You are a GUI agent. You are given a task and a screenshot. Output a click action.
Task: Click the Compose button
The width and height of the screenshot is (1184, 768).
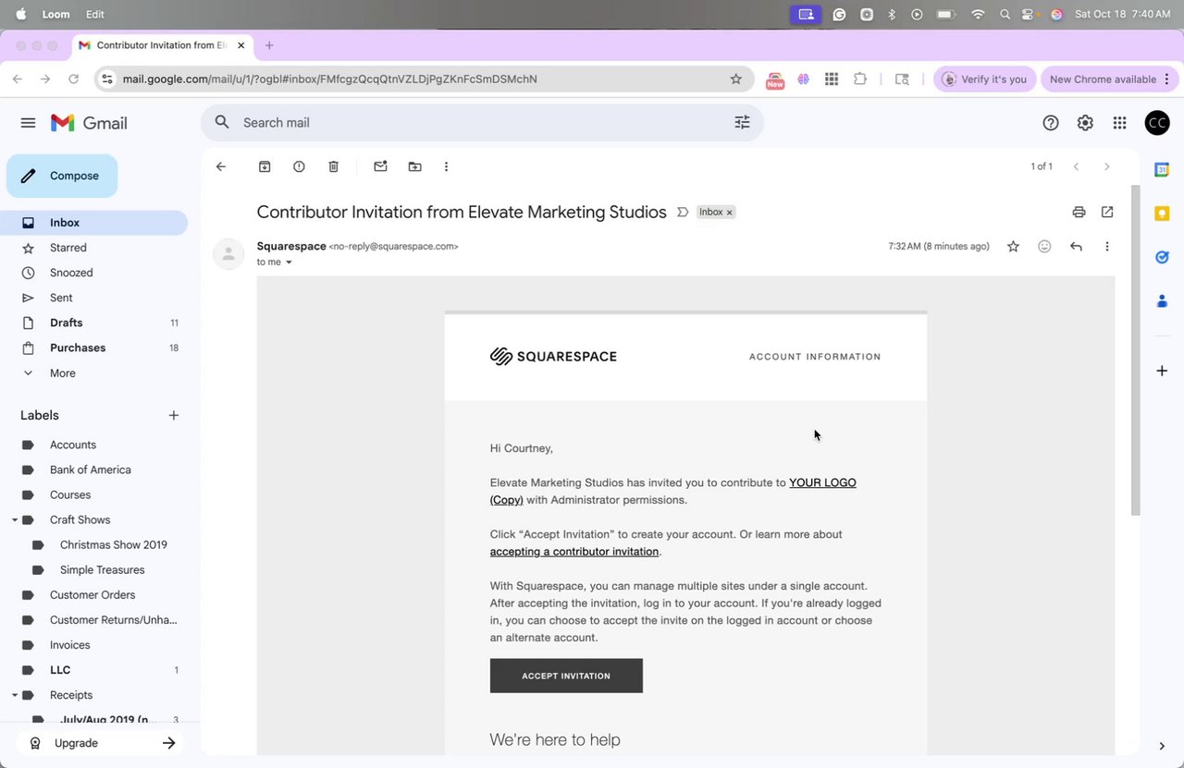62,176
